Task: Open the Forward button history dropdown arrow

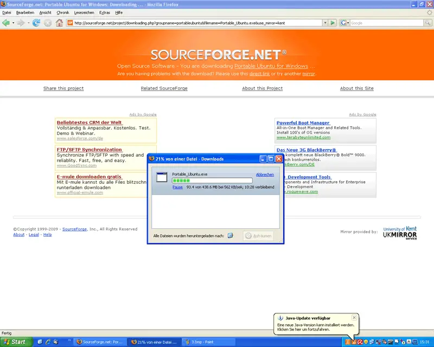Action: pos(28,23)
